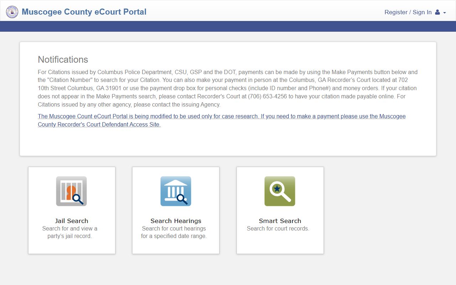Click "Search for court hearings" description text

tap(174, 232)
